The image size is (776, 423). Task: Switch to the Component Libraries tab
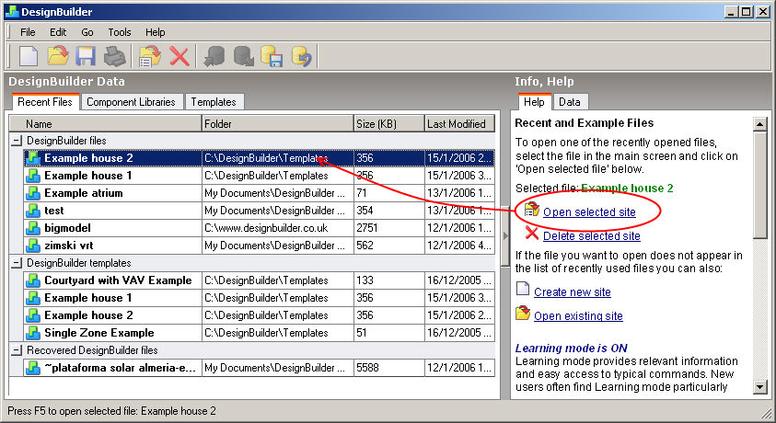(x=131, y=102)
